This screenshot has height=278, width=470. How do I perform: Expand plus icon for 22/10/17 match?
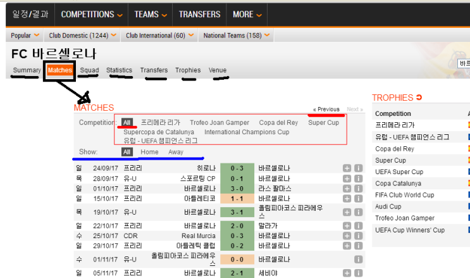pyautogui.click(x=347, y=226)
